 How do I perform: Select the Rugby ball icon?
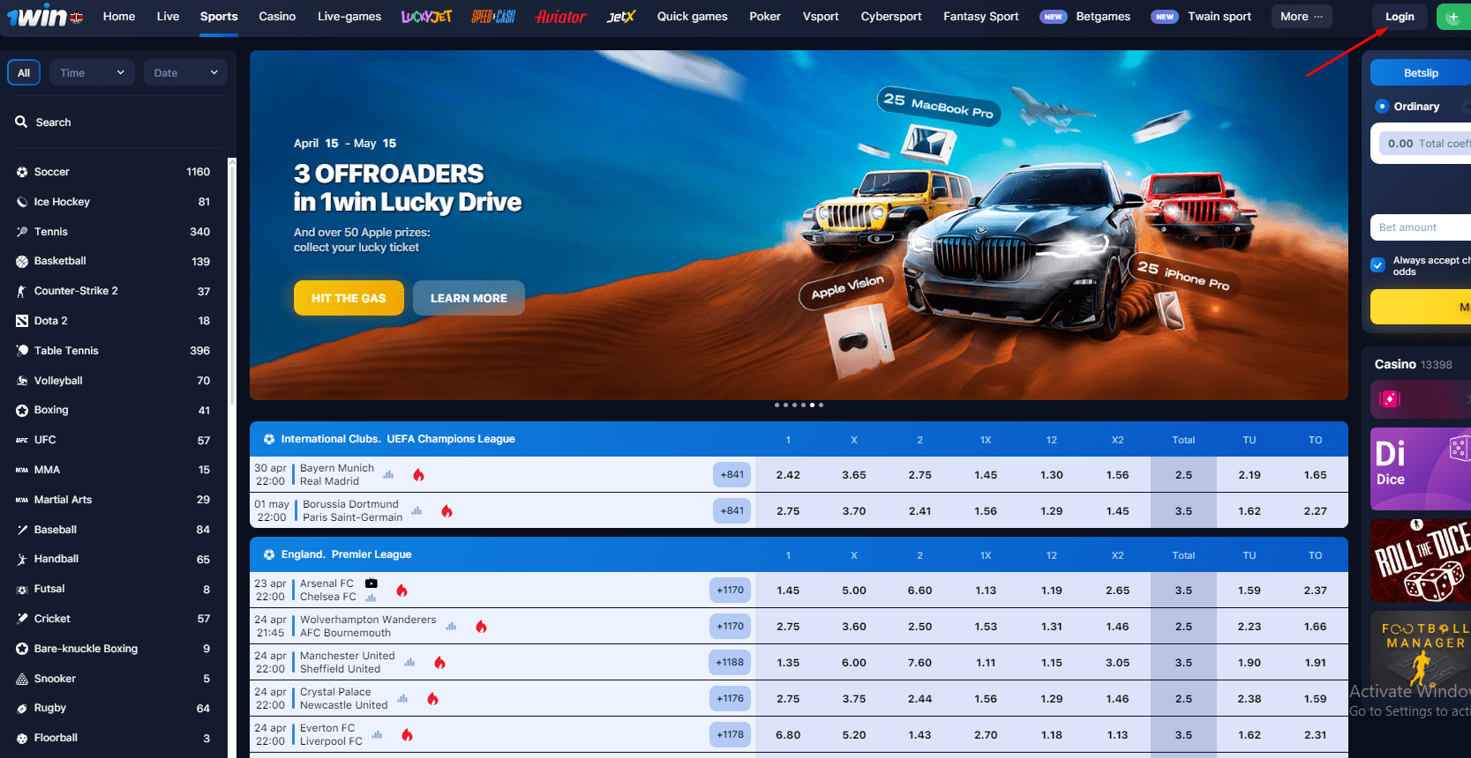22,708
